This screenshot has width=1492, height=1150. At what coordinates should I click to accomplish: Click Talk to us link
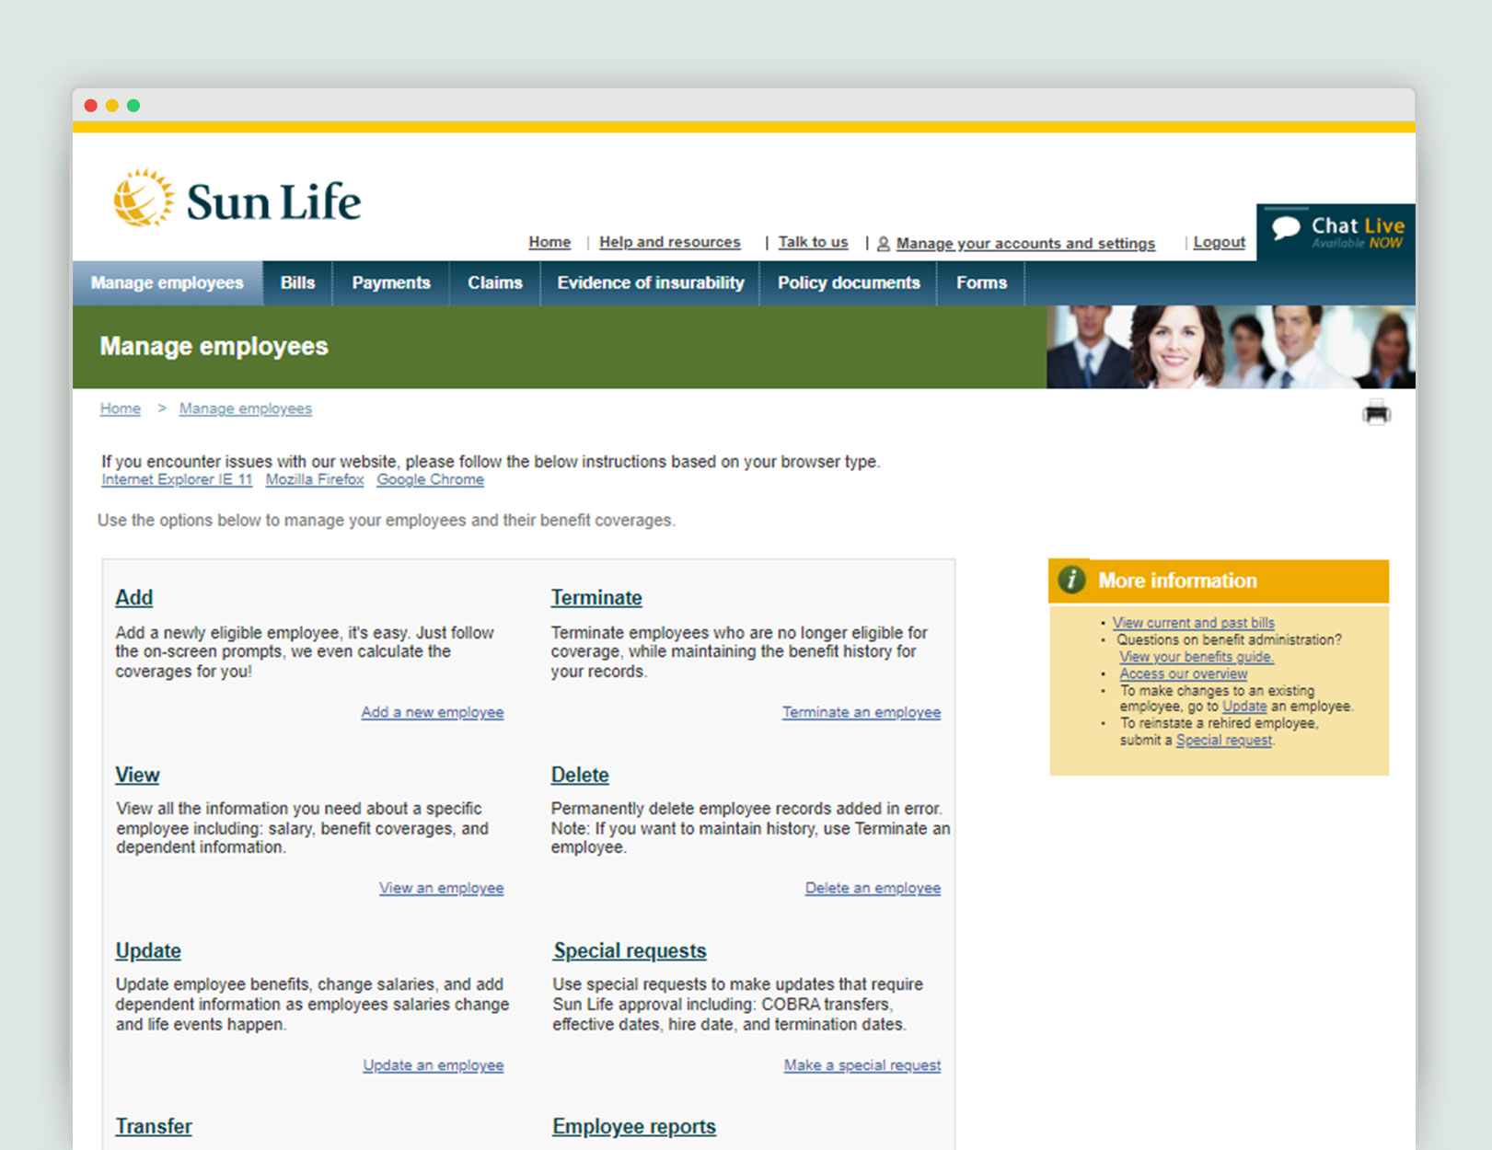813,242
